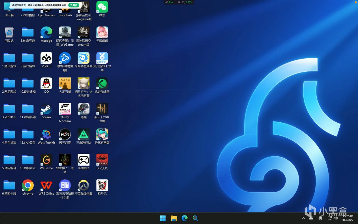The height and width of the screenshot is (224, 358).
Task: Toggle the 拼 pinyin input mode
Action: click(x=320, y=218)
